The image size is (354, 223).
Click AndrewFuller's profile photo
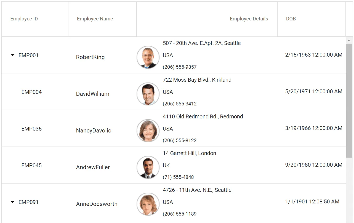click(x=148, y=167)
